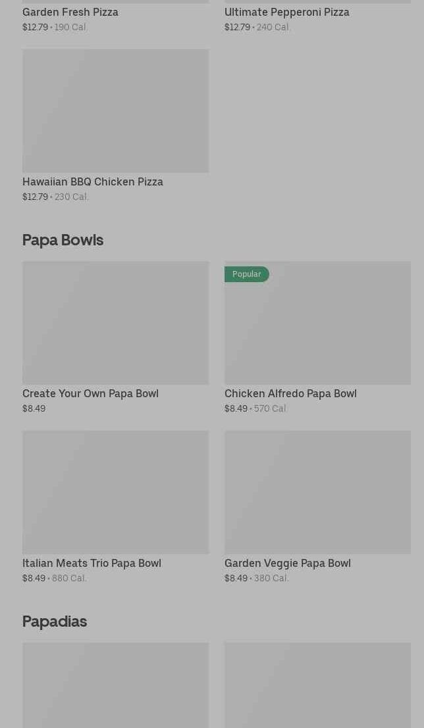The width and height of the screenshot is (424, 728).
Task: Select the Ultimate Pepperoni Pizza title
Action: 286,12
